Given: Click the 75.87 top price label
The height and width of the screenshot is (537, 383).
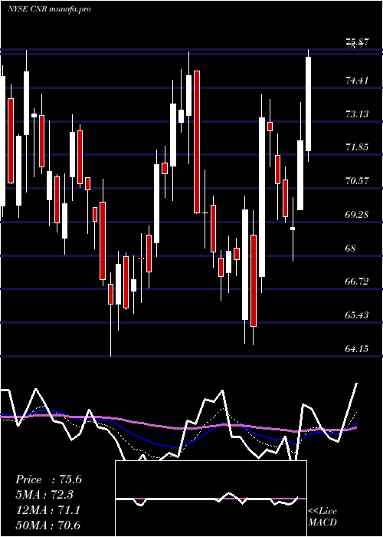Looking at the screenshot, I should (x=357, y=42).
